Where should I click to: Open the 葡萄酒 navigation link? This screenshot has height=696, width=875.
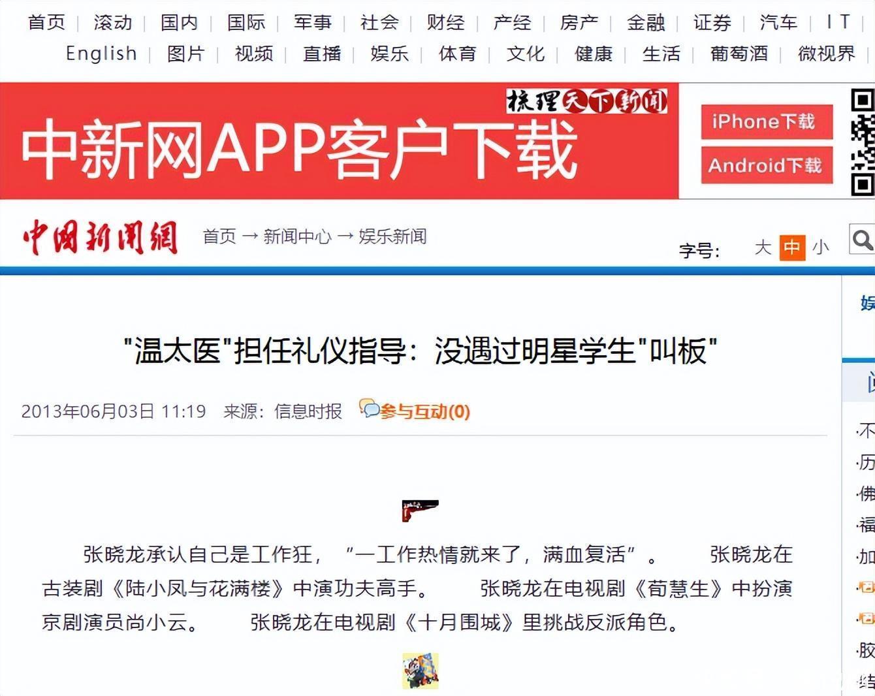coord(739,54)
